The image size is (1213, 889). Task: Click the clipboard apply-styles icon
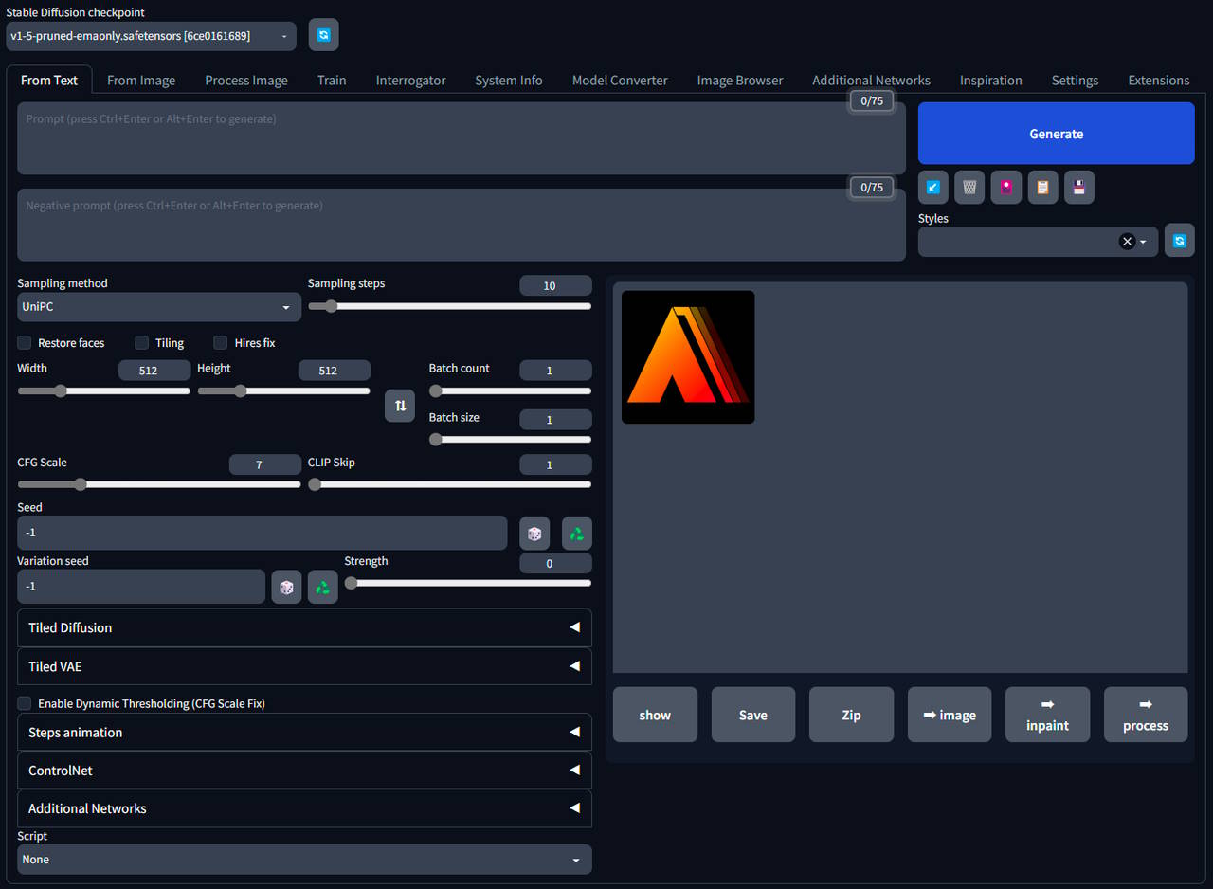point(1042,188)
